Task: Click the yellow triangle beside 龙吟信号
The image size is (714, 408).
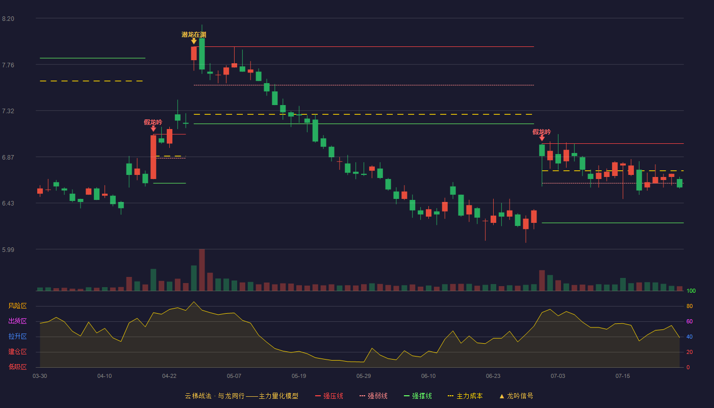Action: 501,396
